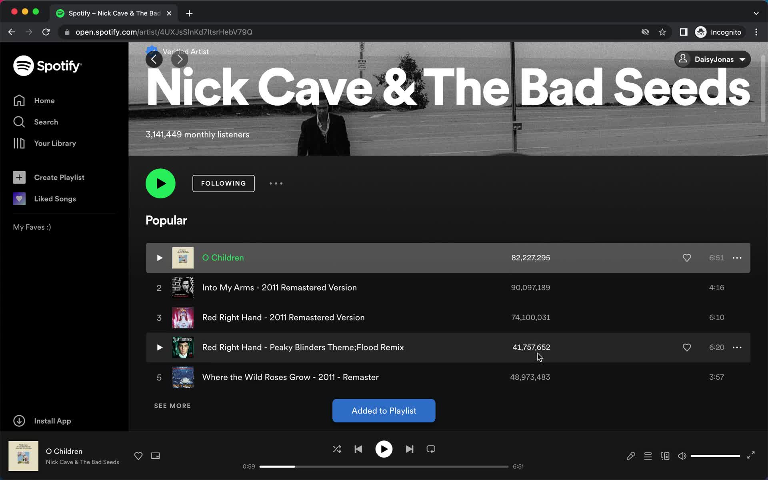
Task: Click Added to Playlist confirmation button
Action: point(384,410)
